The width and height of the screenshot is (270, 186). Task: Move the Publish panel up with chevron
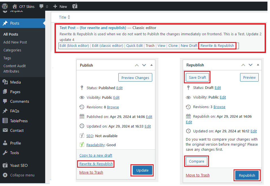tap(137, 65)
